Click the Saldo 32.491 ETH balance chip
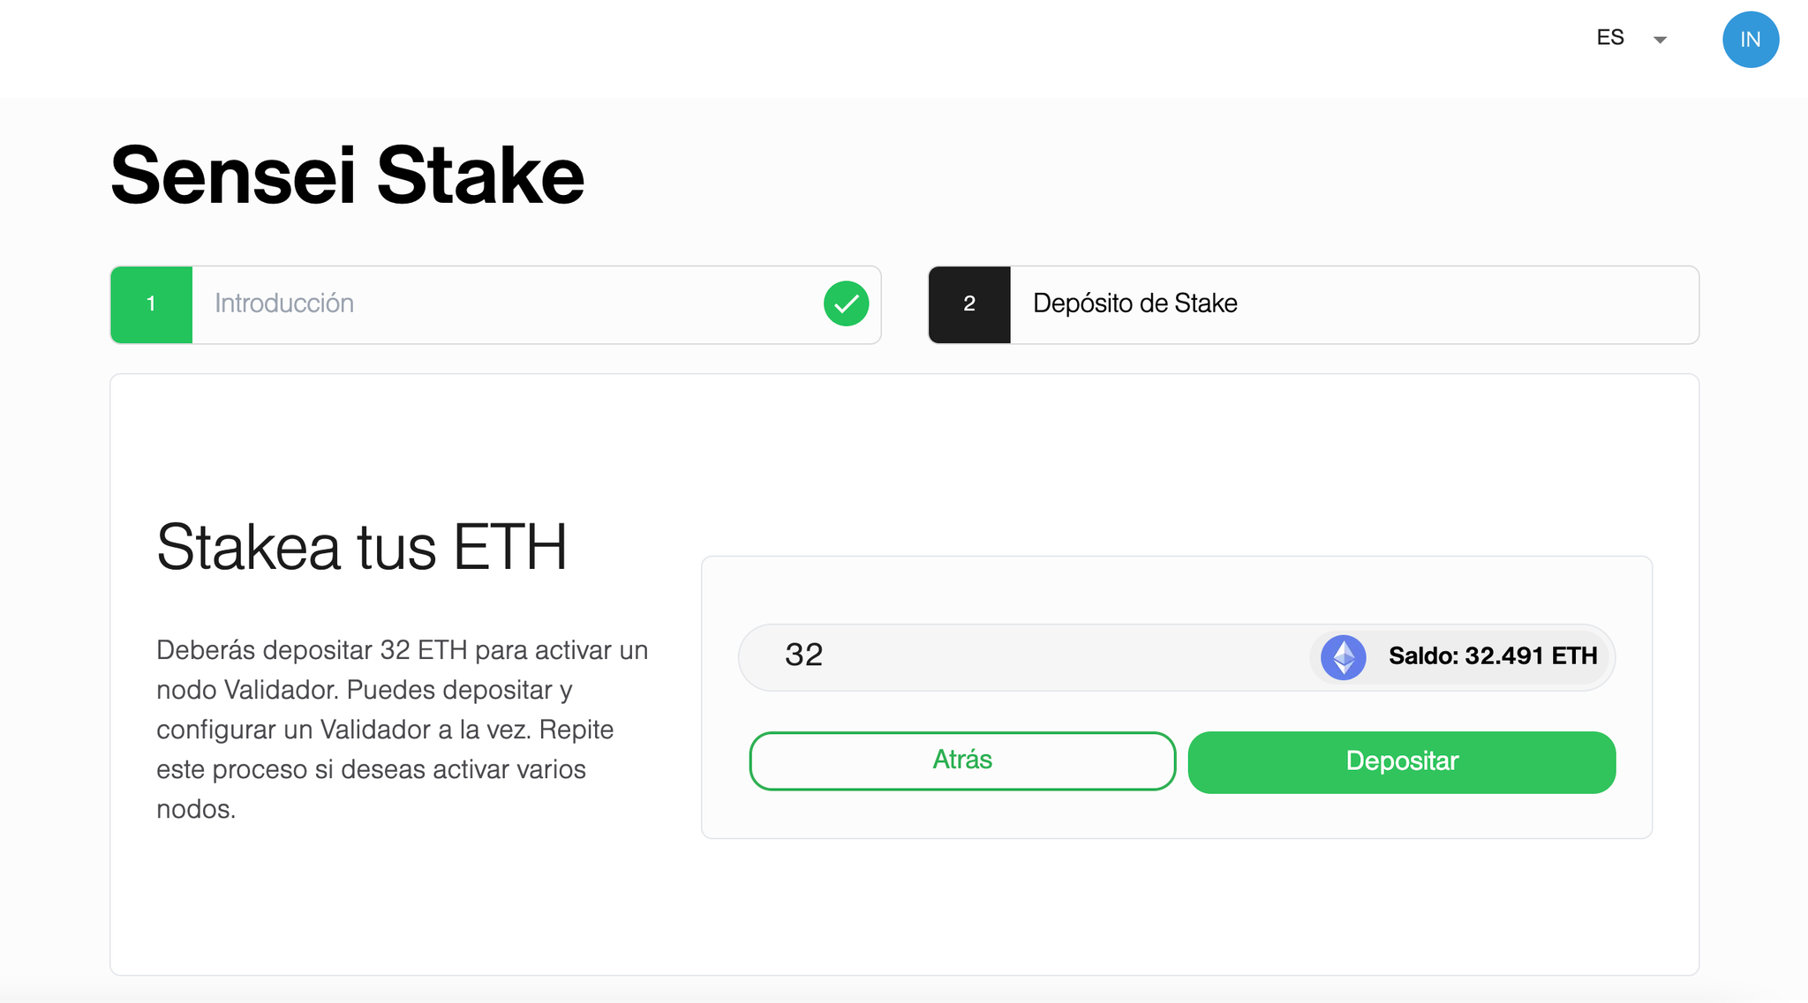The height and width of the screenshot is (1003, 1808). click(x=1460, y=656)
